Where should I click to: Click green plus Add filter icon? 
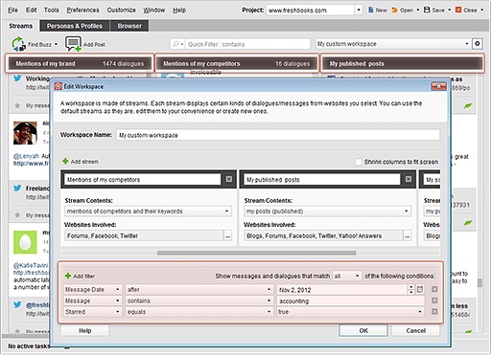point(68,276)
